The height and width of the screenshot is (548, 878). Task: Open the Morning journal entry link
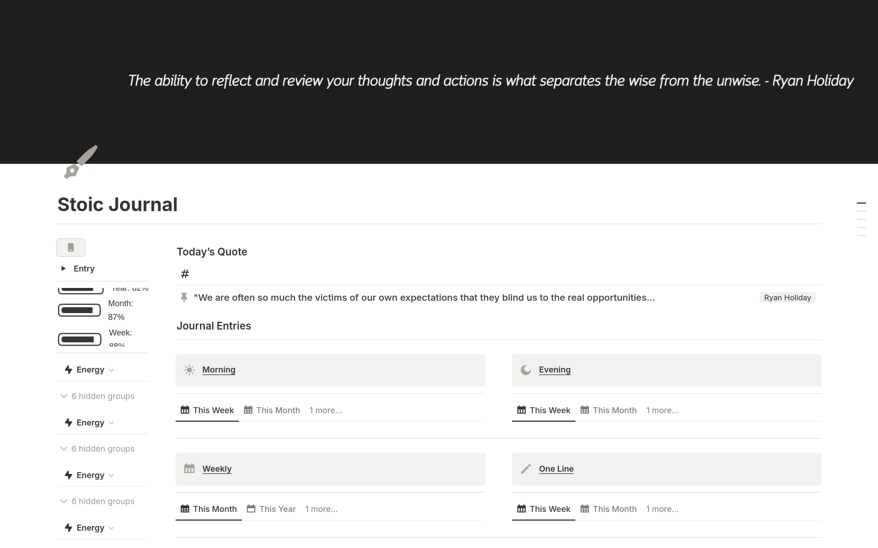tap(219, 370)
